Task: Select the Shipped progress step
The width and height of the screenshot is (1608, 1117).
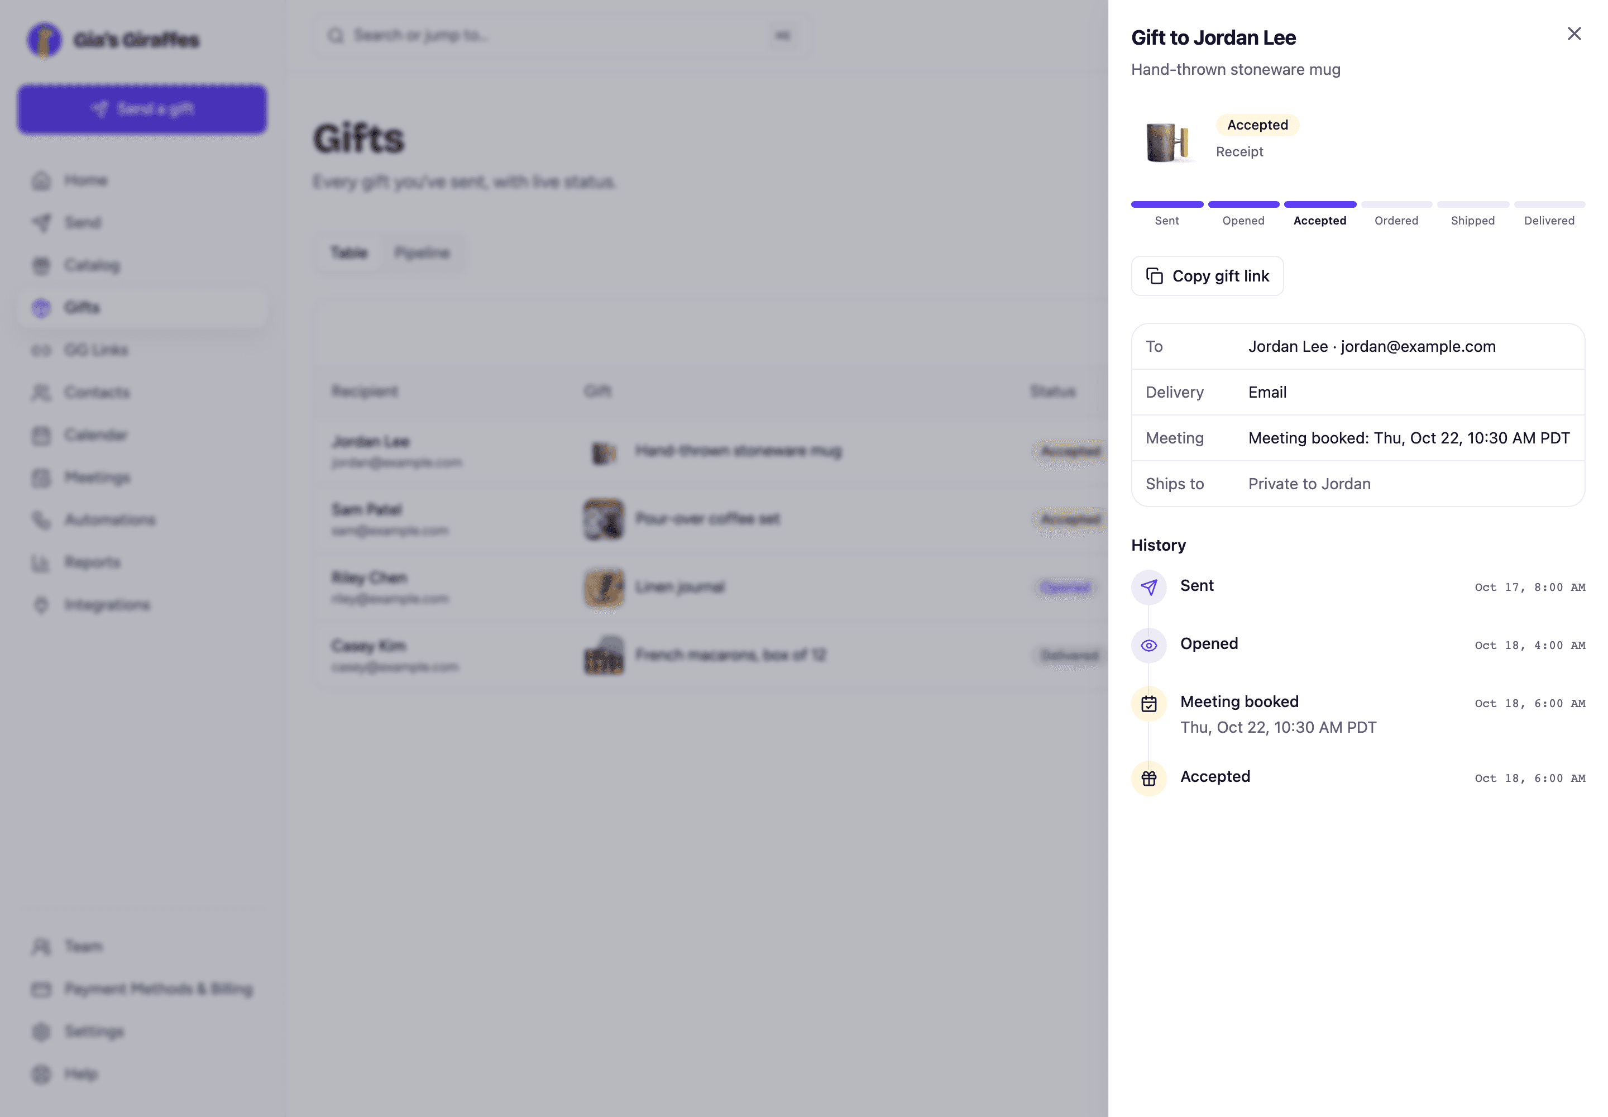Action: 1472,213
